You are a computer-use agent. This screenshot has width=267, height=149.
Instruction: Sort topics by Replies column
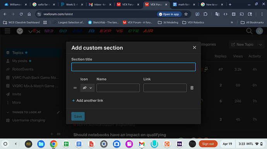click(x=221, y=56)
